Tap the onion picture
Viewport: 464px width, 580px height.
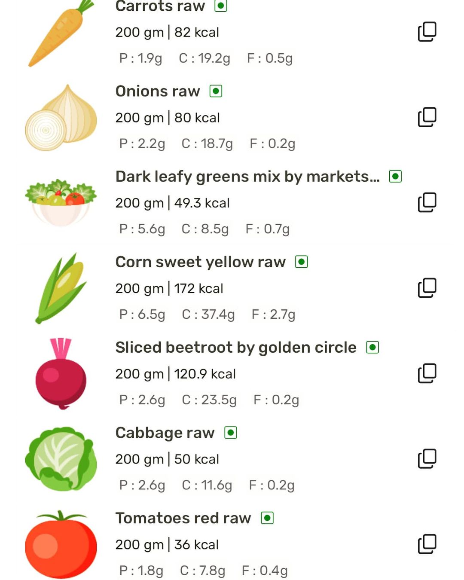61,118
